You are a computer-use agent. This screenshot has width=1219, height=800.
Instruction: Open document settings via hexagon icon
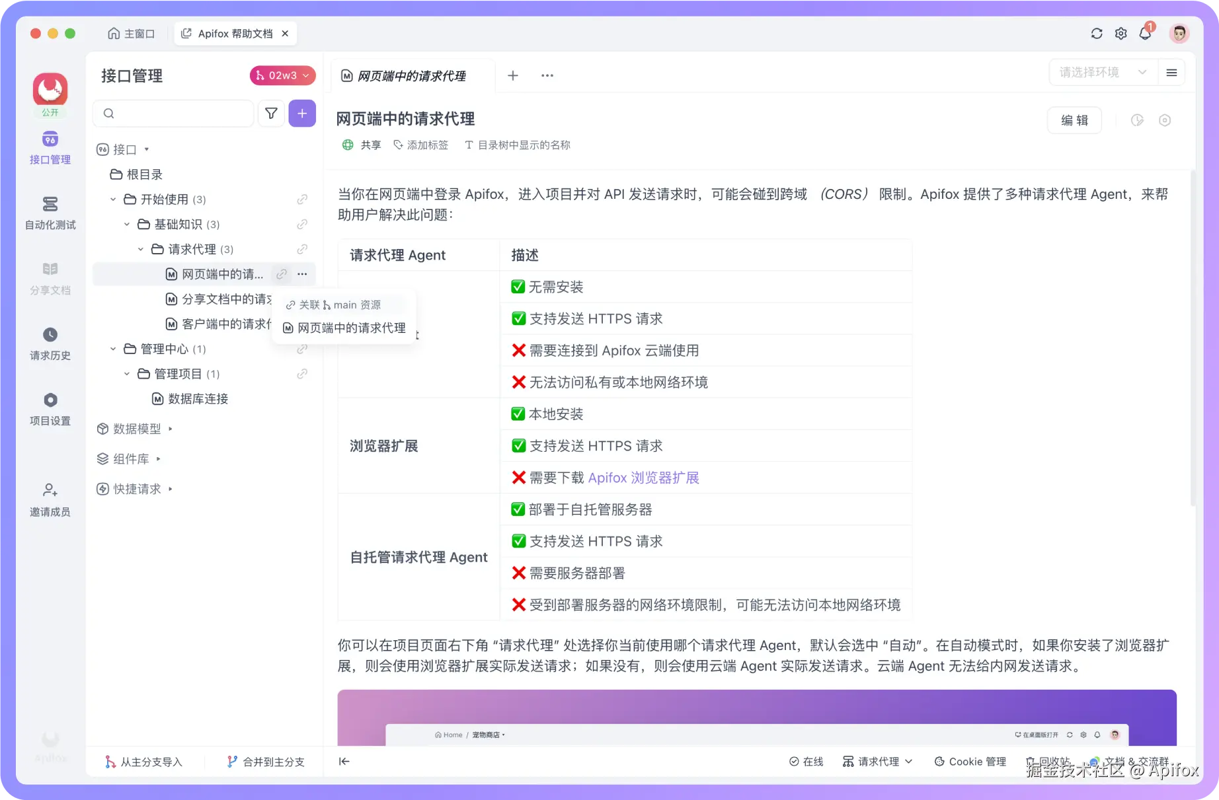(x=1165, y=120)
